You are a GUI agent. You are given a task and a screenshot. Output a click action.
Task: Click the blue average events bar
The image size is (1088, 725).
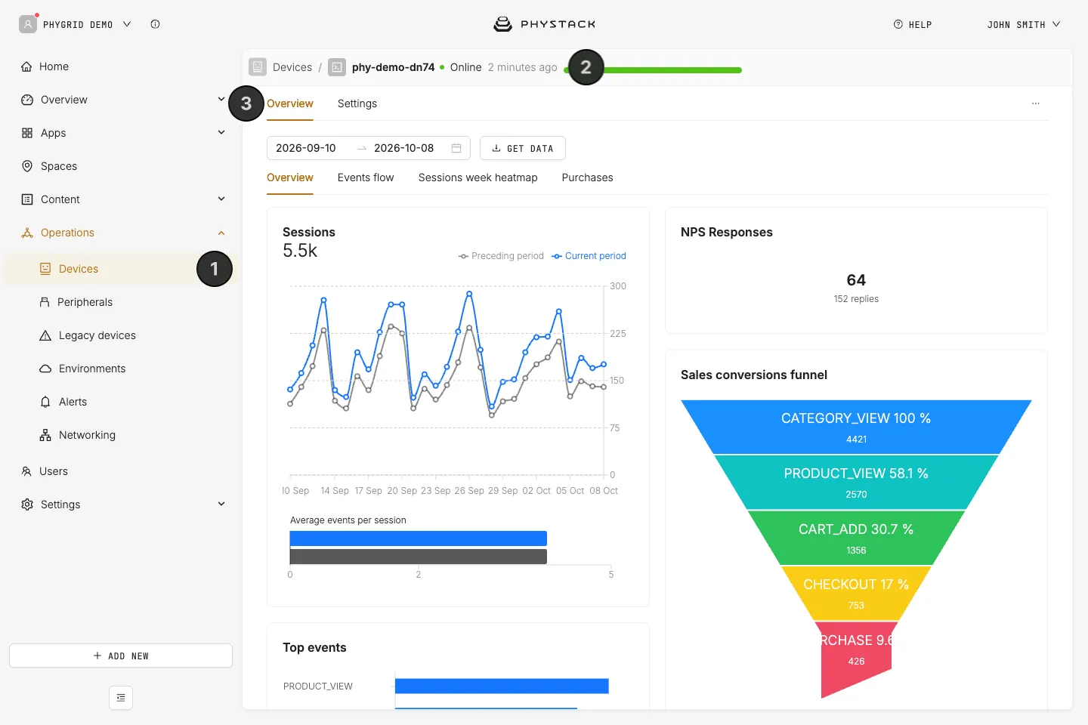[419, 538]
